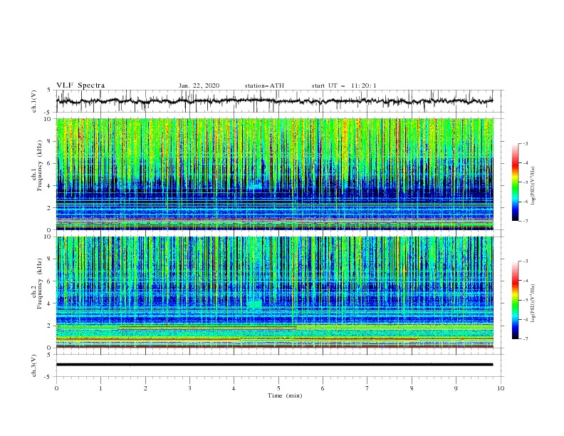The width and height of the screenshot is (564, 436).
Task: Click the ch.2 "Frequency (kHz)" axis label
Action: click(40, 284)
